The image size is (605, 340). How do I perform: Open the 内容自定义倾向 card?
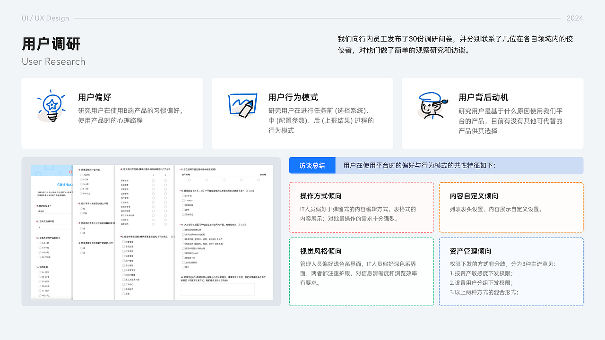511,207
